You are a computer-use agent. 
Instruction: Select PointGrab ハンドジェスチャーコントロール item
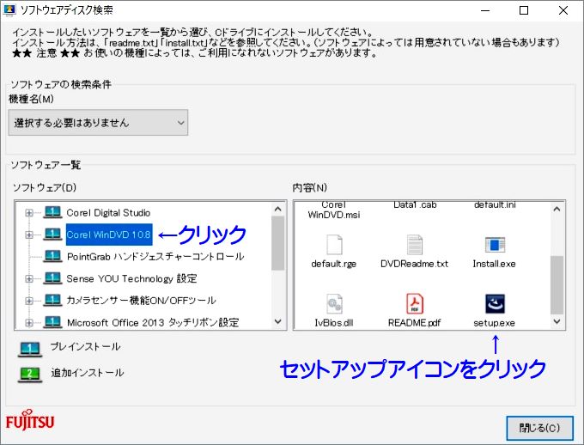click(x=155, y=256)
